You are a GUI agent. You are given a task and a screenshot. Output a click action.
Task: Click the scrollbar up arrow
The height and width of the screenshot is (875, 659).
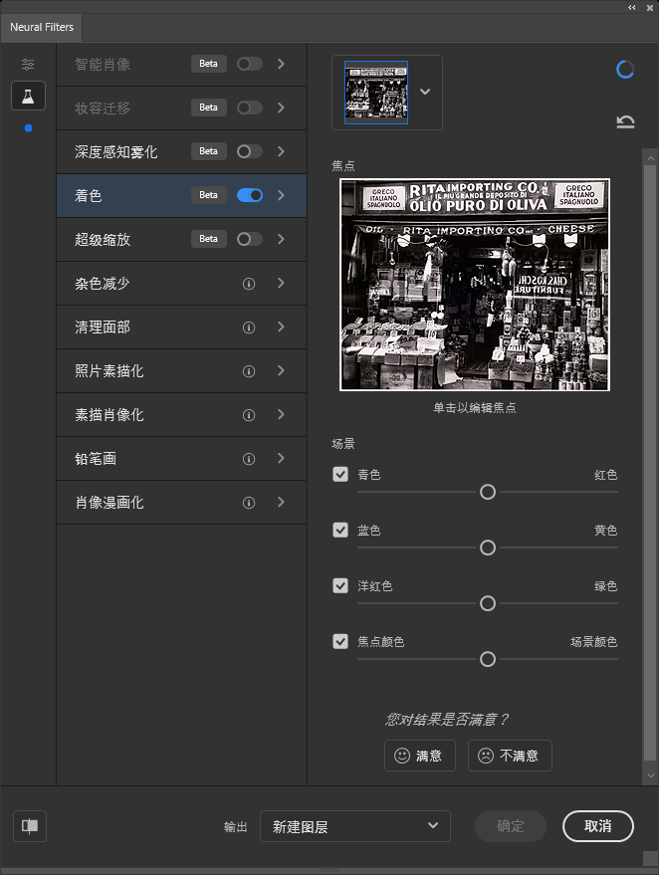pos(650,158)
